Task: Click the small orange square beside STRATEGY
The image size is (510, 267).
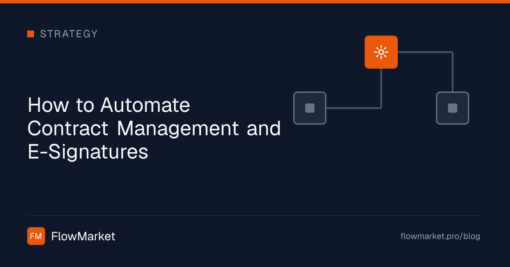Action: [x=31, y=34]
